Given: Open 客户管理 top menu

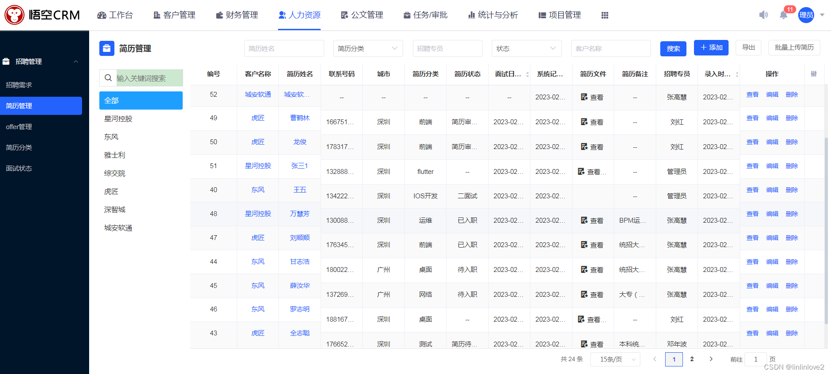Looking at the screenshot, I should [x=174, y=15].
